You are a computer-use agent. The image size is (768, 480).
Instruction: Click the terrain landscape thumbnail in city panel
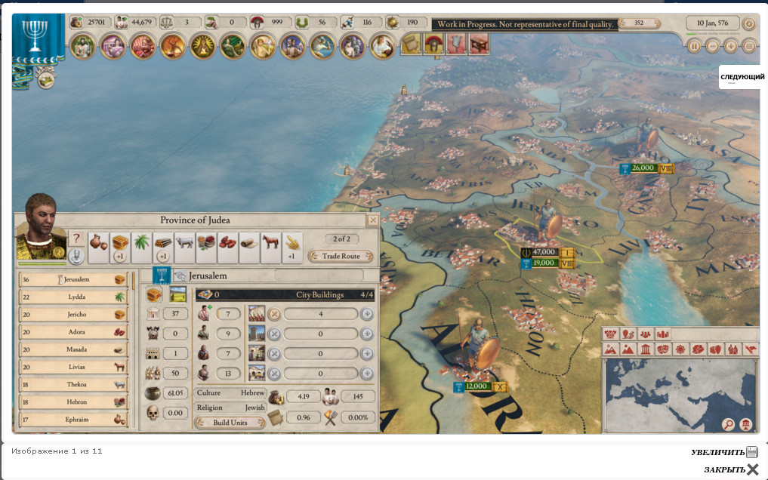[x=177, y=294]
